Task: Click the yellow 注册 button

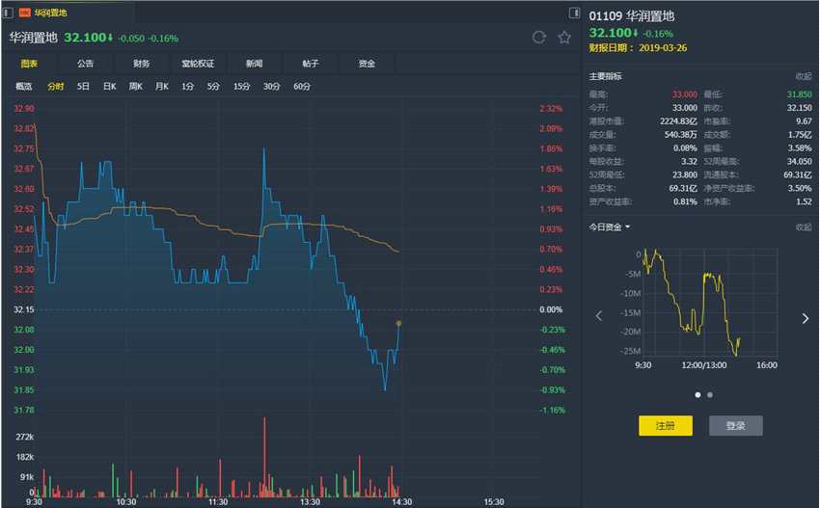Action: [x=665, y=426]
